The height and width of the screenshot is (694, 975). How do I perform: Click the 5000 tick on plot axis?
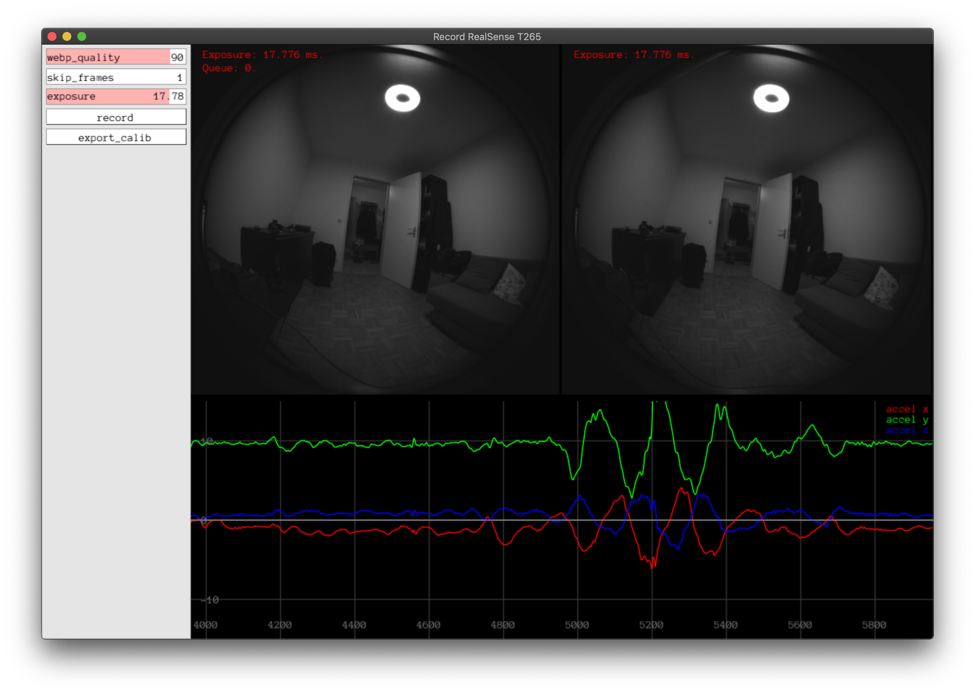(x=577, y=625)
